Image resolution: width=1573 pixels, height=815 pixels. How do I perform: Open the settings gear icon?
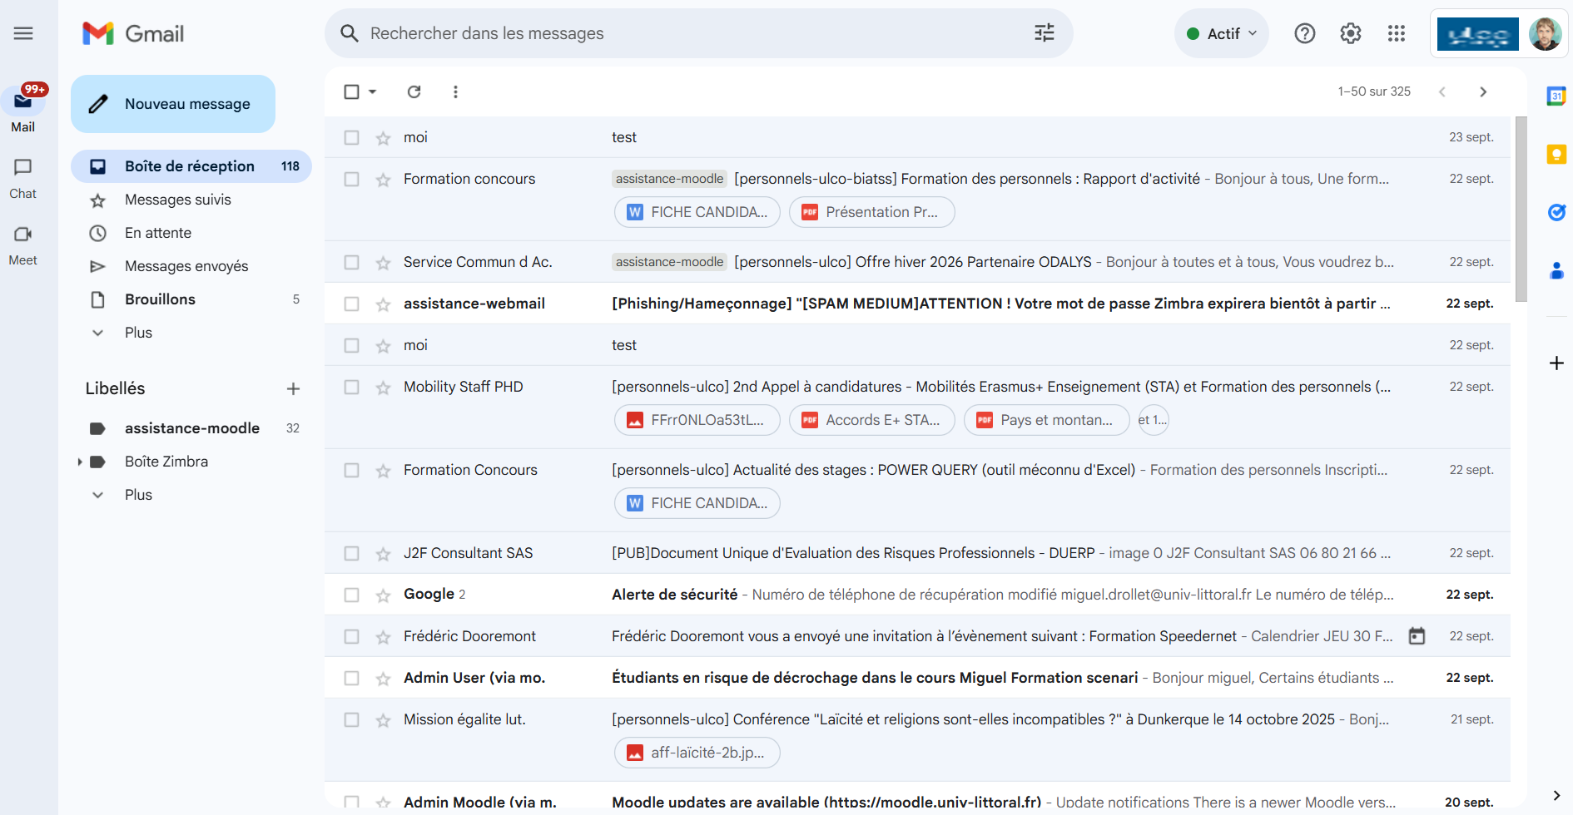[1350, 33]
